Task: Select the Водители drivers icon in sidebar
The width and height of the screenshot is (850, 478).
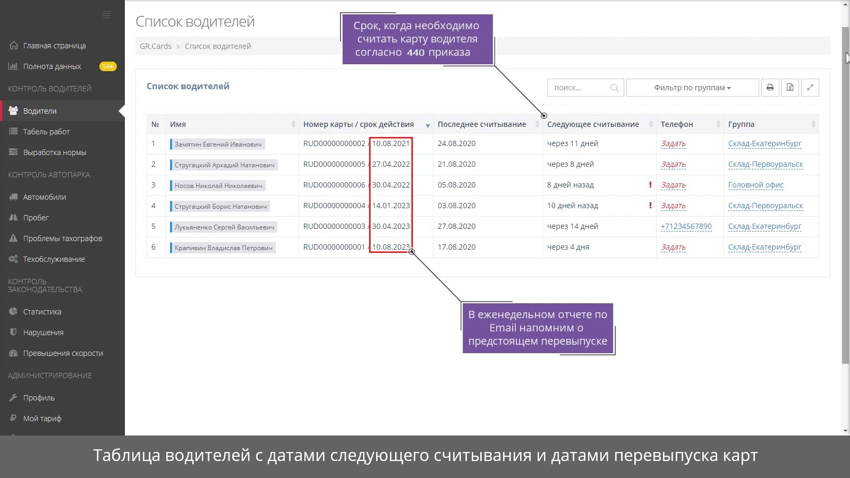Action: (x=13, y=110)
